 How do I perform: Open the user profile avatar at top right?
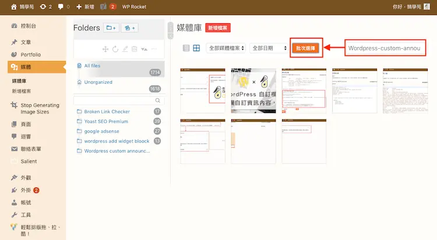[x=427, y=6]
